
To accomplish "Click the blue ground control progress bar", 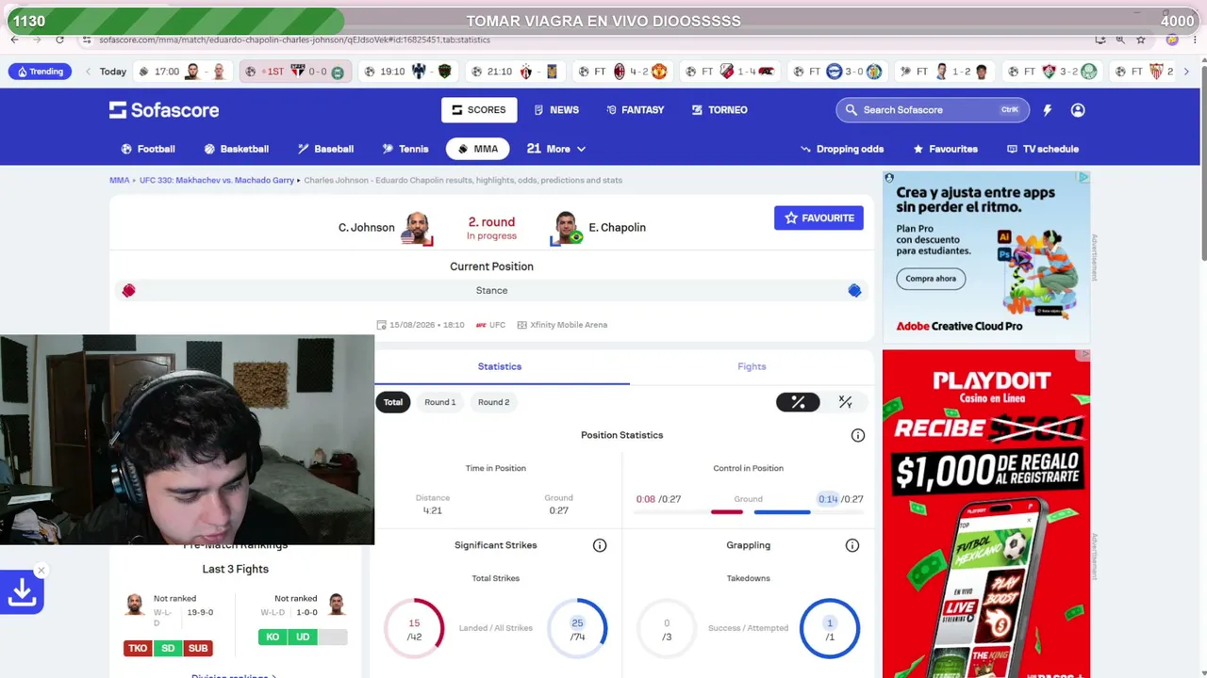I will pos(782,512).
